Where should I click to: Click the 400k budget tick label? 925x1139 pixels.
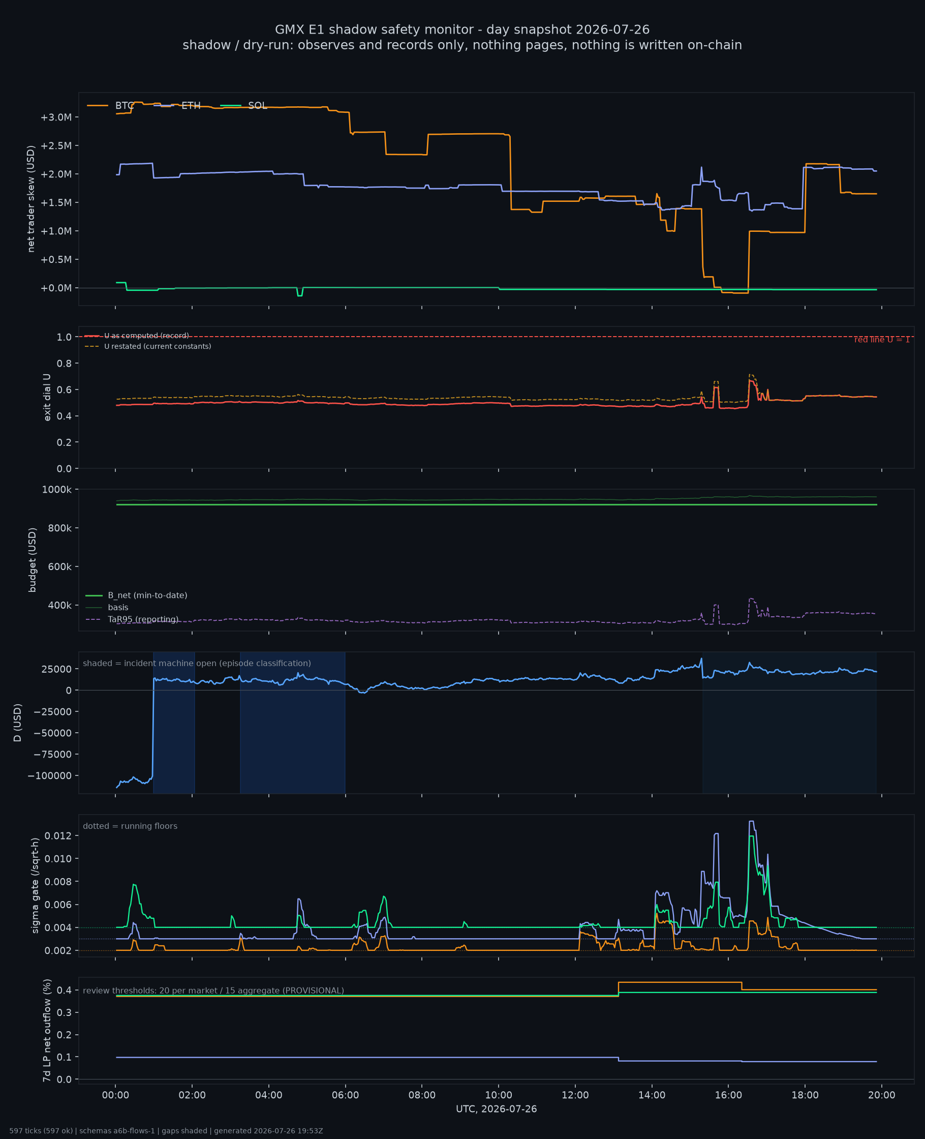59,605
